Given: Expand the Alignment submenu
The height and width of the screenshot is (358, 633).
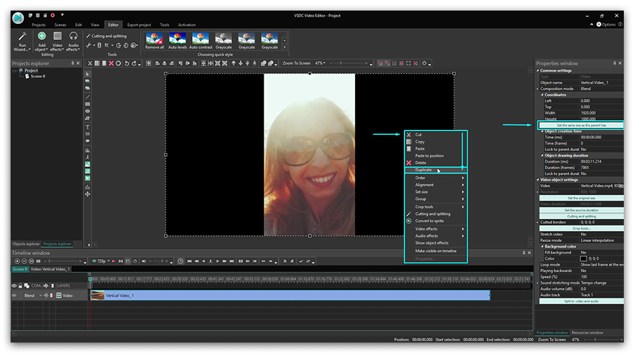Looking at the screenshot, I should click(x=435, y=185).
